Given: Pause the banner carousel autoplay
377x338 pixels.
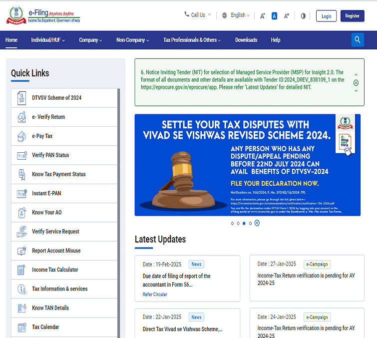Looking at the screenshot, I should click(x=257, y=223).
